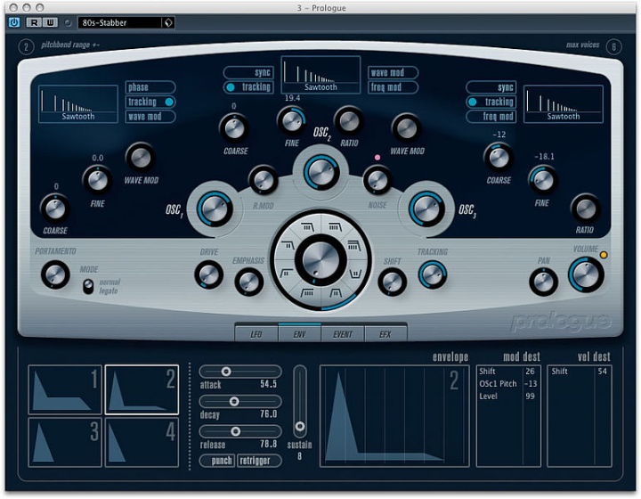The width and height of the screenshot is (641, 499).
Task: Open the OSC 3 Sawtooth waveform selector
Action: [x=564, y=104]
